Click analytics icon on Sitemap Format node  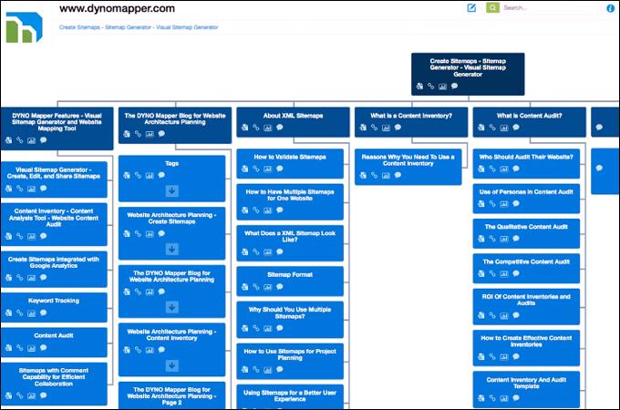click(268, 287)
